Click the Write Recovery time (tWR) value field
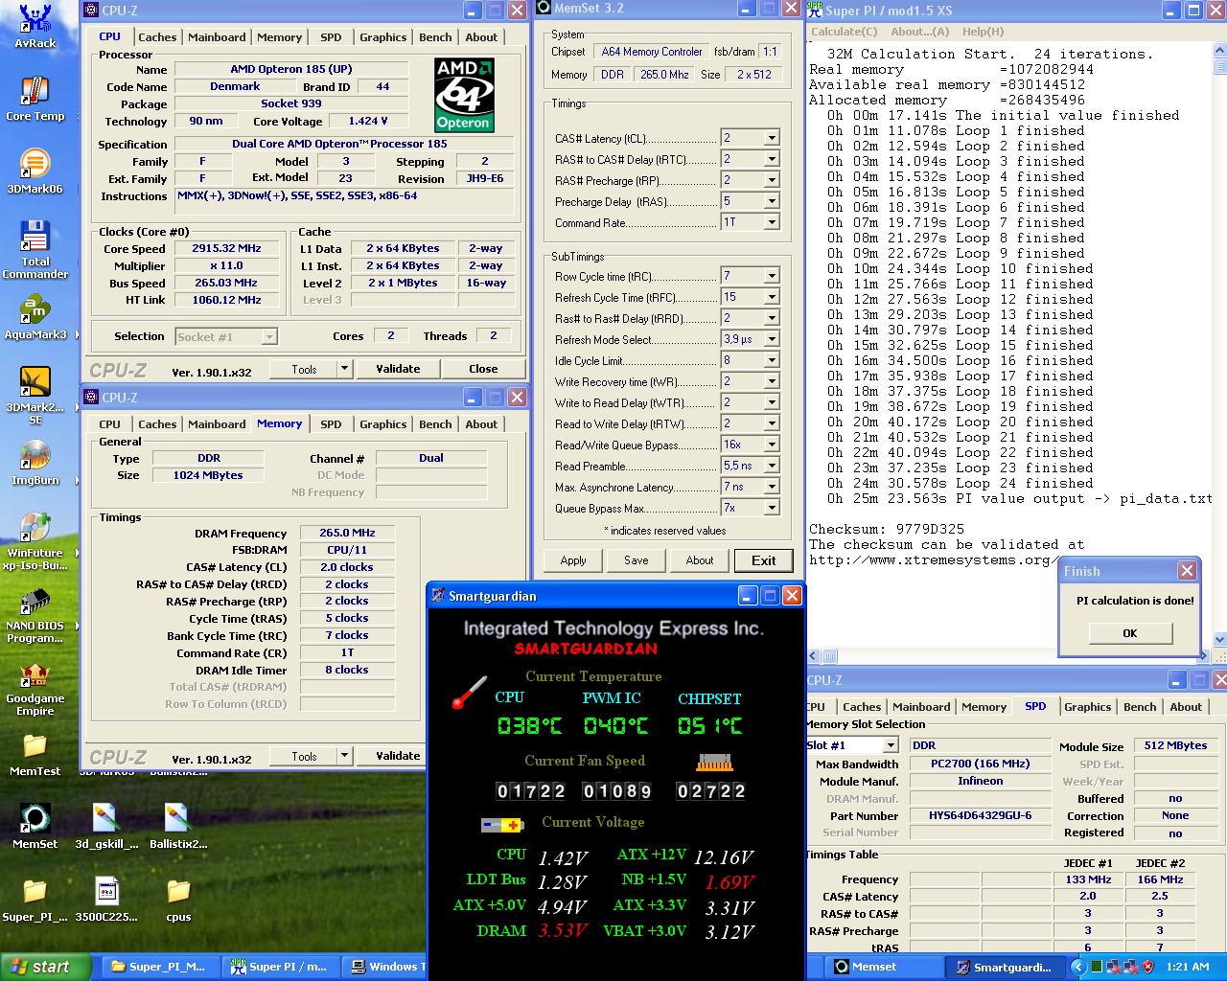 coord(742,381)
